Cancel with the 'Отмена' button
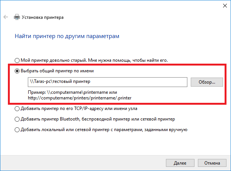Viewport: 231px width, 171px height. pos(212,163)
